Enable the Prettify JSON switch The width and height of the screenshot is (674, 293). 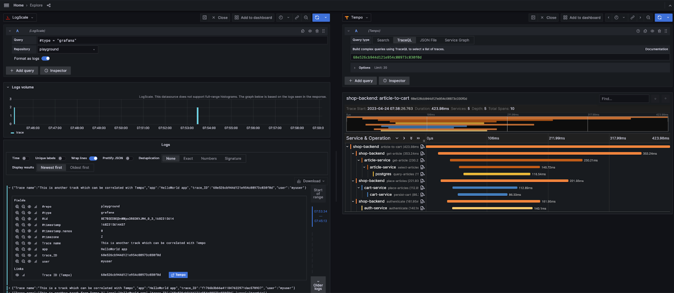tap(129, 158)
